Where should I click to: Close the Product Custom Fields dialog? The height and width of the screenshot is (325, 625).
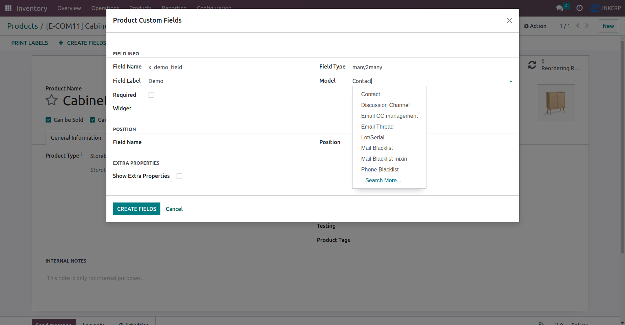click(x=510, y=21)
